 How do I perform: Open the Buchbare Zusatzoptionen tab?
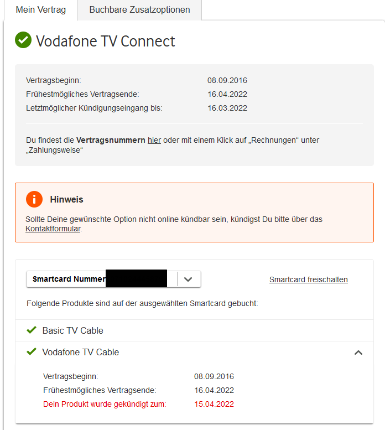point(139,10)
